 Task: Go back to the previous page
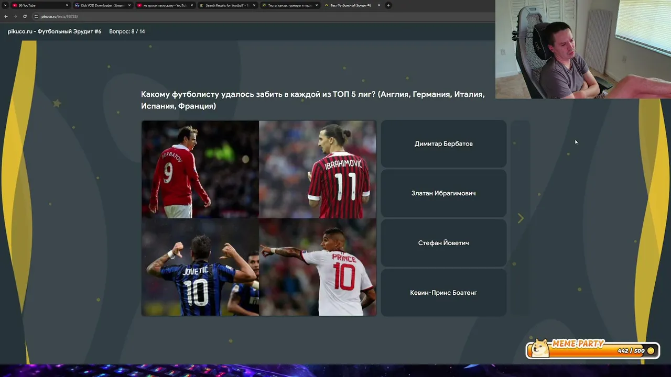[6, 16]
